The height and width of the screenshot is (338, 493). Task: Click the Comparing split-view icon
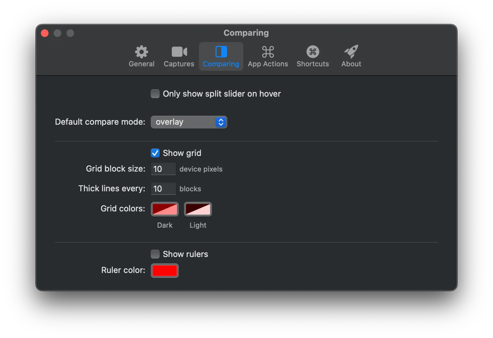coord(221,52)
